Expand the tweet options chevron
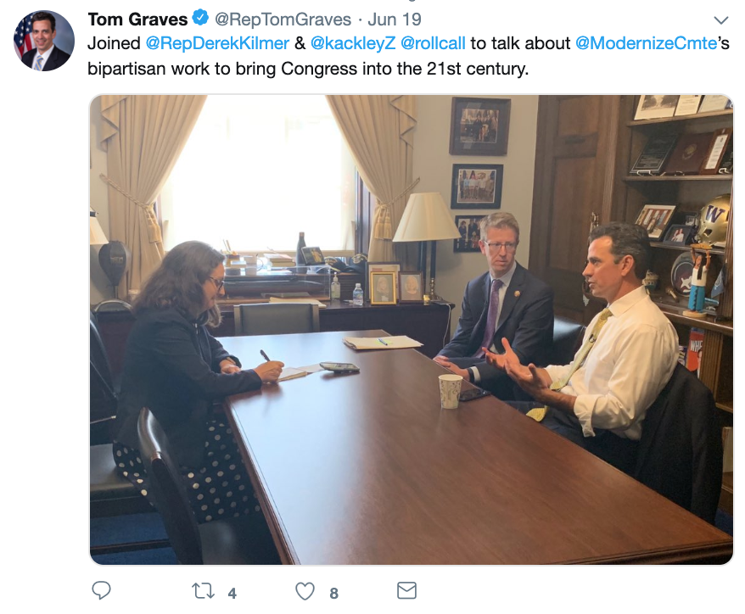 click(721, 20)
